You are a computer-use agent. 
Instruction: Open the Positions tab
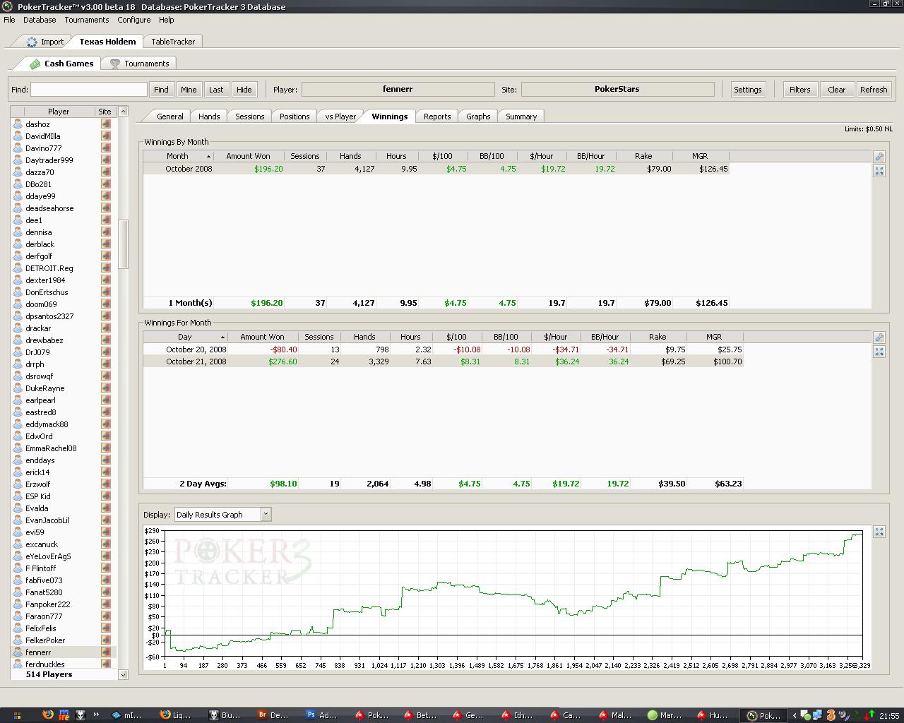coord(295,116)
